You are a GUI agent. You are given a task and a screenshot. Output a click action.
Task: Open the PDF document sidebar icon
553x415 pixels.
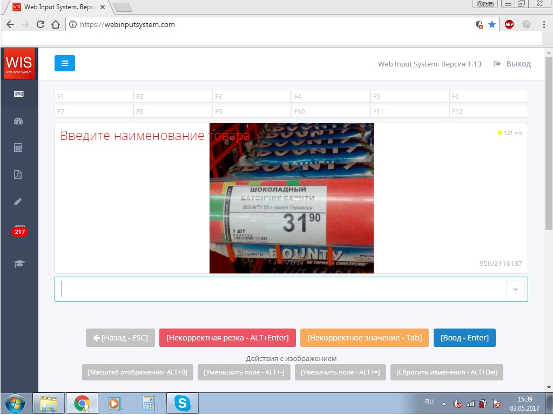(18, 175)
